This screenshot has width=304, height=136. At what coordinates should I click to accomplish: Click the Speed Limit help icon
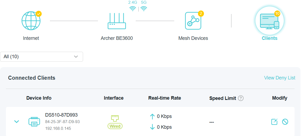[x=241, y=98]
